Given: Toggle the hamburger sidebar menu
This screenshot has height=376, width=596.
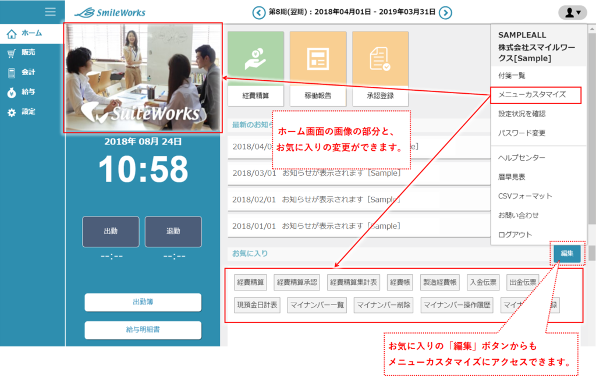Looking at the screenshot, I should pyautogui.click(x=50, y=12).
